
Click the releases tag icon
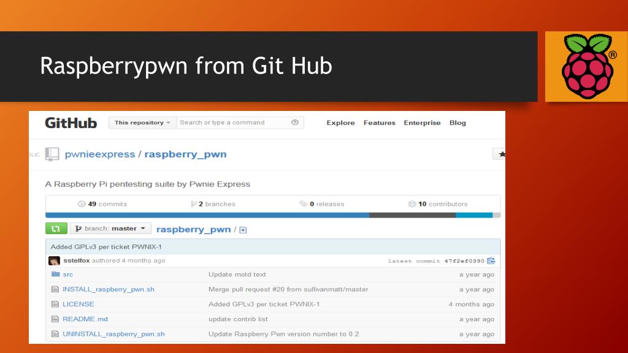tap(303, 203)
